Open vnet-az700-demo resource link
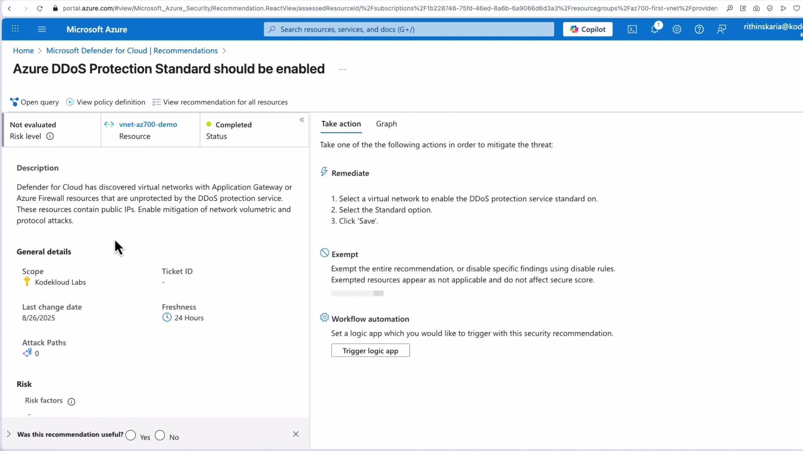The image size is (803, 451). (x=148, y=124)
